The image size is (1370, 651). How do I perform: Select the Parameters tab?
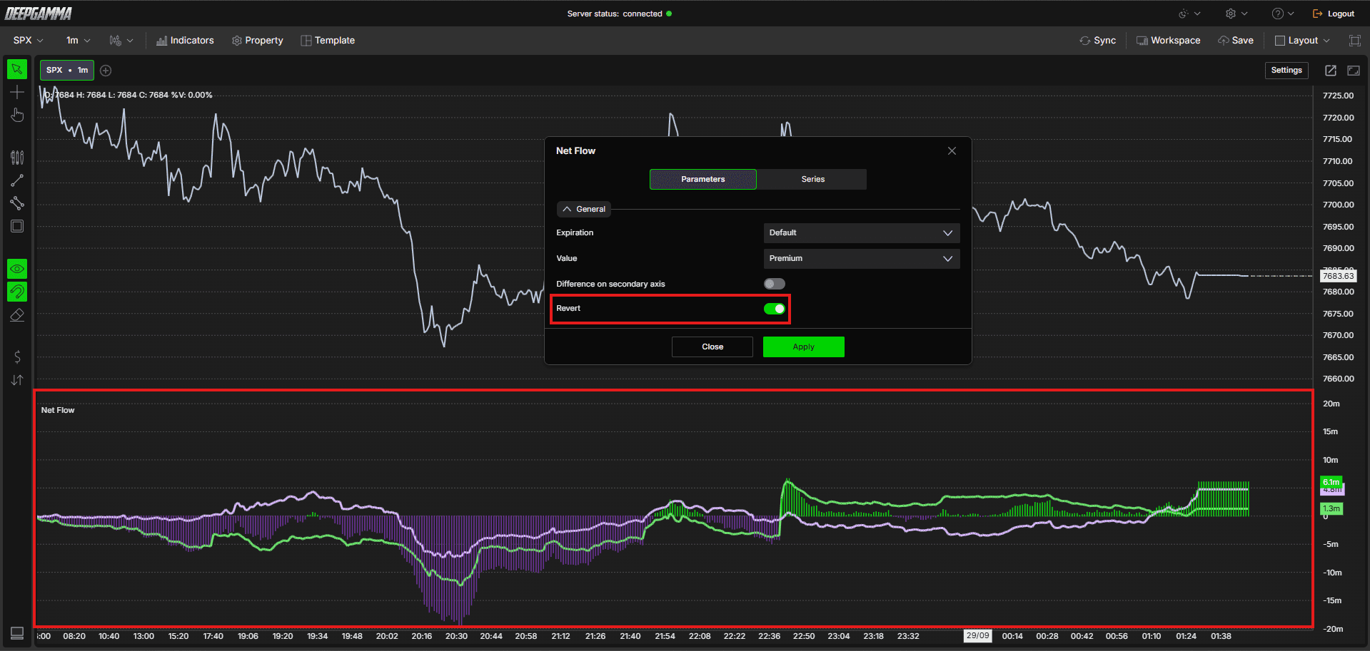[703, 179]
